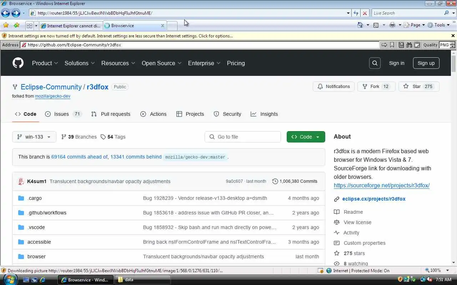Open Pull requests tab
This screenshot has height=285, width=457.
tap(111, 114)
